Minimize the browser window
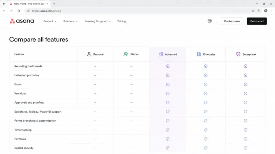Viewport: 275px width, 154px height. pyautogui.click(x=257, y=4)
